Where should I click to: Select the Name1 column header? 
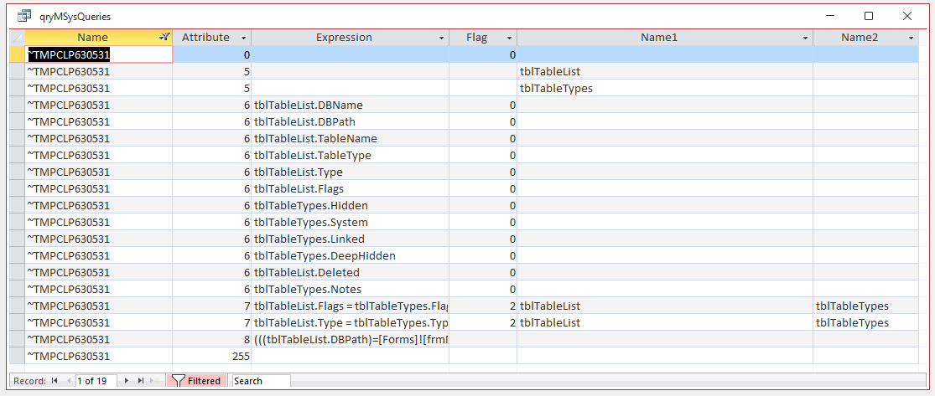665,38
